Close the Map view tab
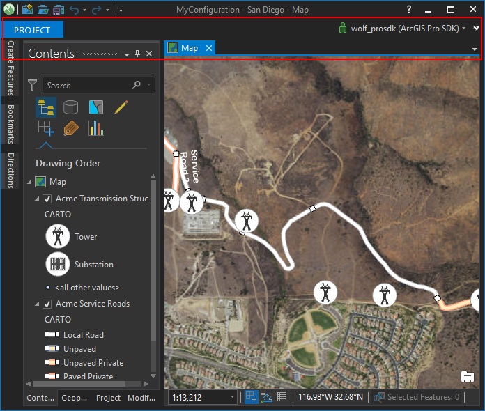 point(209,48)
